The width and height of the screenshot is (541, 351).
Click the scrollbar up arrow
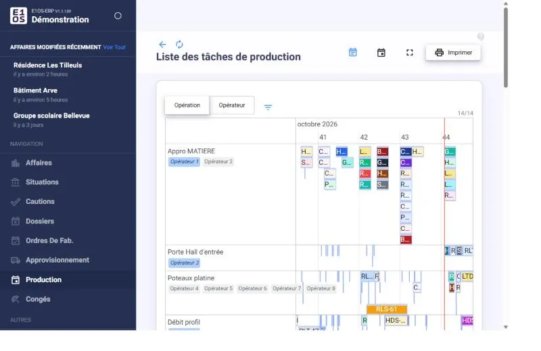[505, 4]
